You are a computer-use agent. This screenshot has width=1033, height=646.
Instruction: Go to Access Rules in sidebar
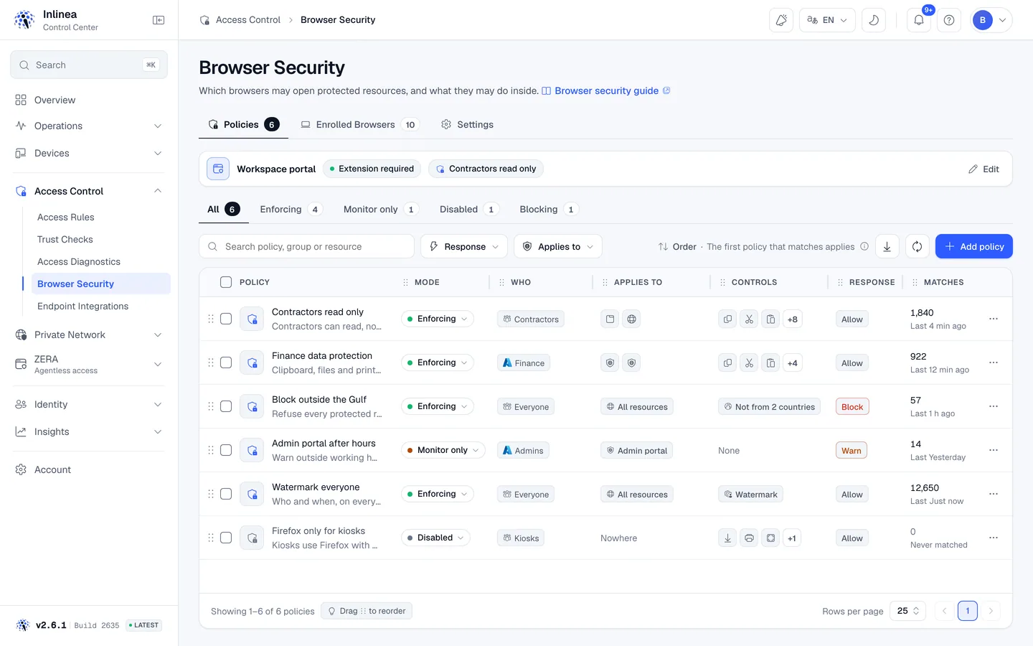pyautogui.click(x=66, y=217)
